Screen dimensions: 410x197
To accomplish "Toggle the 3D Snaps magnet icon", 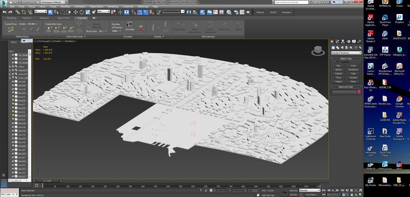I will (133, 12).
